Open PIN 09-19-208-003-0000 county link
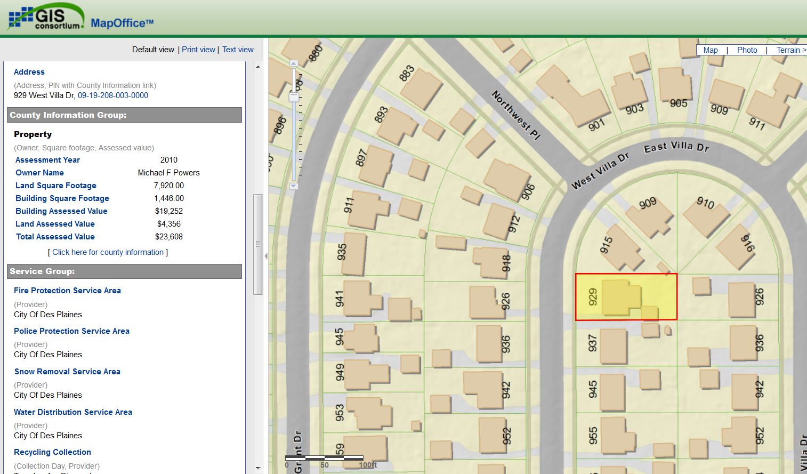 (112, 96)
